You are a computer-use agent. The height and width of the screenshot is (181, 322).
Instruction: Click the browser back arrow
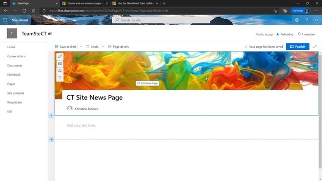click(6, 11)
